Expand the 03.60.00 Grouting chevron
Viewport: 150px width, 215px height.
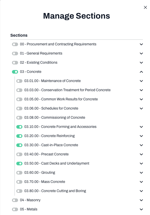pos(141,173)
